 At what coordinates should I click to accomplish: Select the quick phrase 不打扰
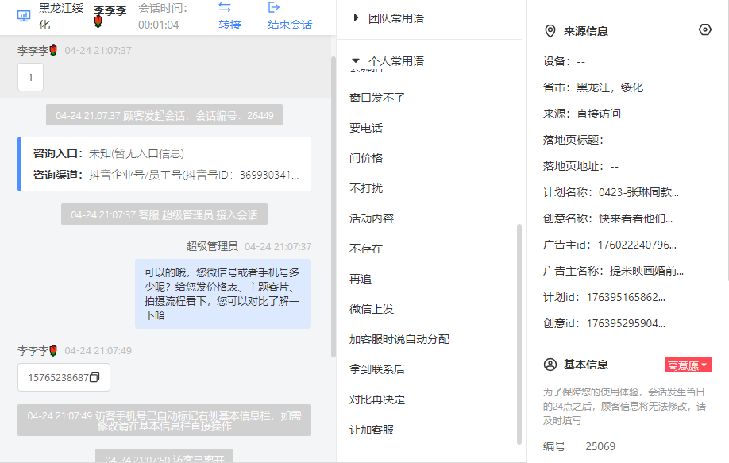(366, 189)
